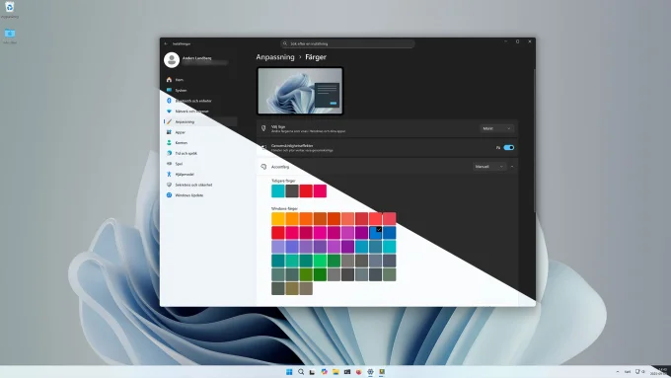Pick the dark gray swatch under Tidigare färger
Image resolution: width=671 pixels, height=378 pixels.
[292, 190]
